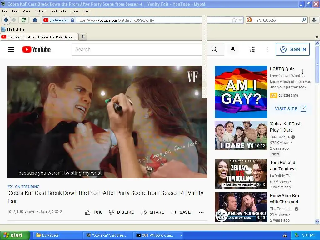Open YouTube settings three-dot menu
Image resolution: width=320 pixels, height=240 pixels.
point(267,49)
